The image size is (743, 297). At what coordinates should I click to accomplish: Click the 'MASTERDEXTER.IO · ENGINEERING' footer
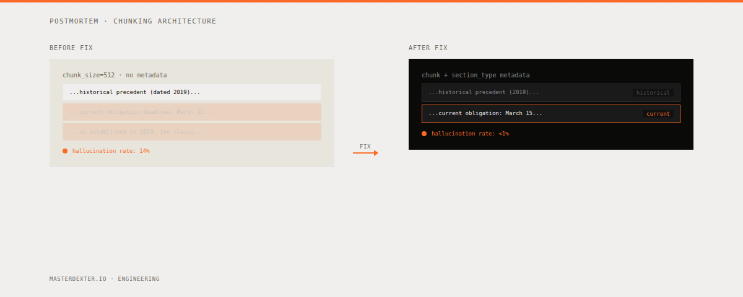tap(105, 279)
